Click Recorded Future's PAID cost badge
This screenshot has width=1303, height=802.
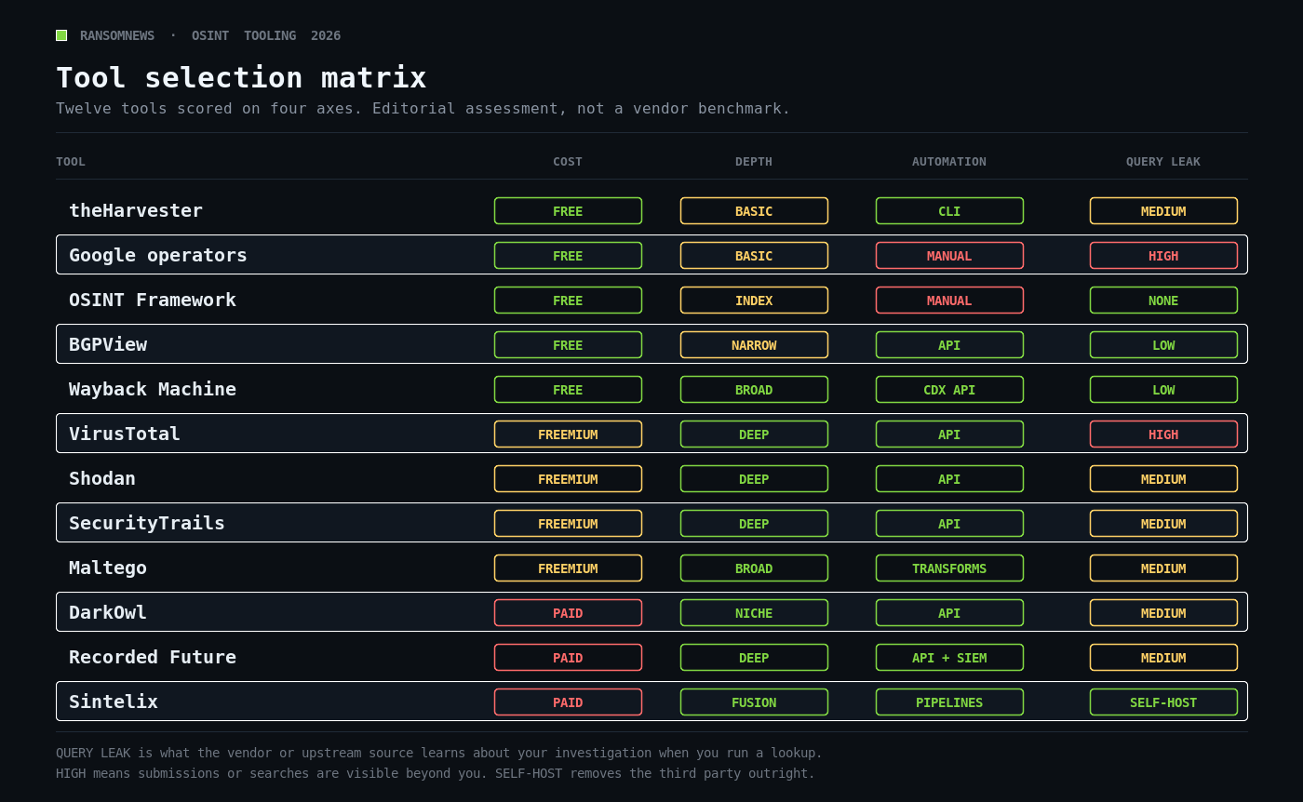568,658
